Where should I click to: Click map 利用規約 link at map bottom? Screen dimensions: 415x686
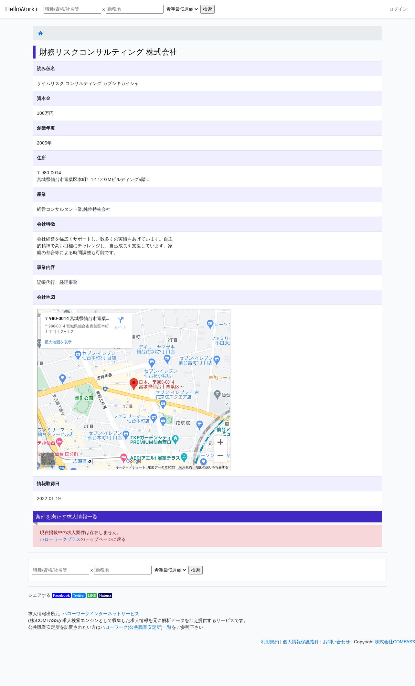coord(186,467)
